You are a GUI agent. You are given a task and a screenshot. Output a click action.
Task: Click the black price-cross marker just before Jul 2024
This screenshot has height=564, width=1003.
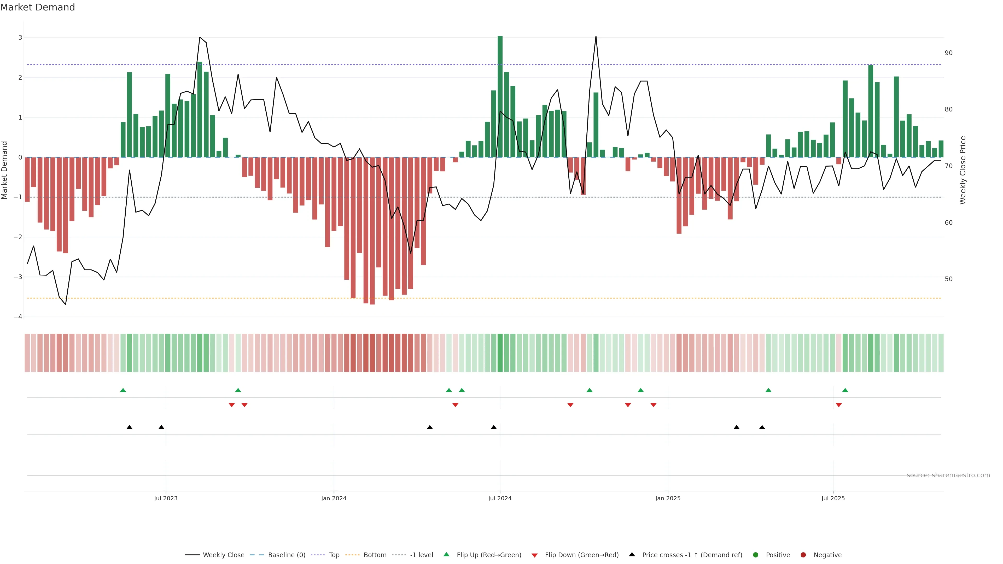tap(494, 427)
